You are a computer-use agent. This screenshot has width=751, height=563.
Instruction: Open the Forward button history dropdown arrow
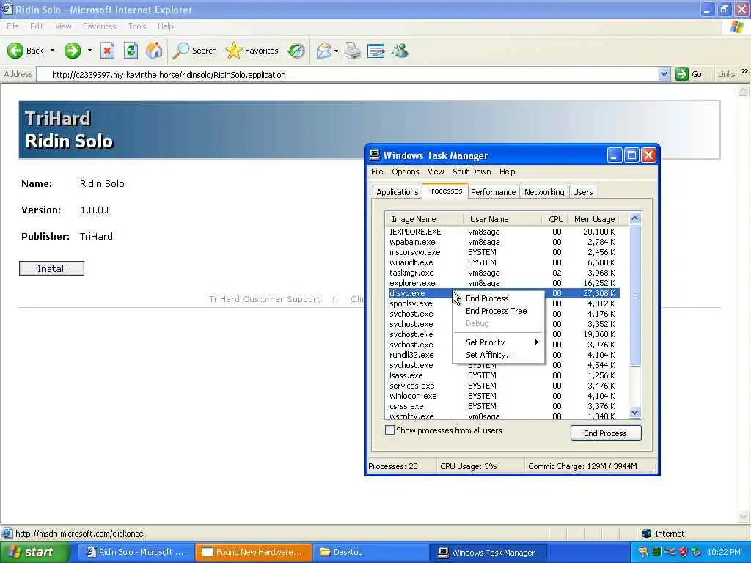(x=89, y=51)
